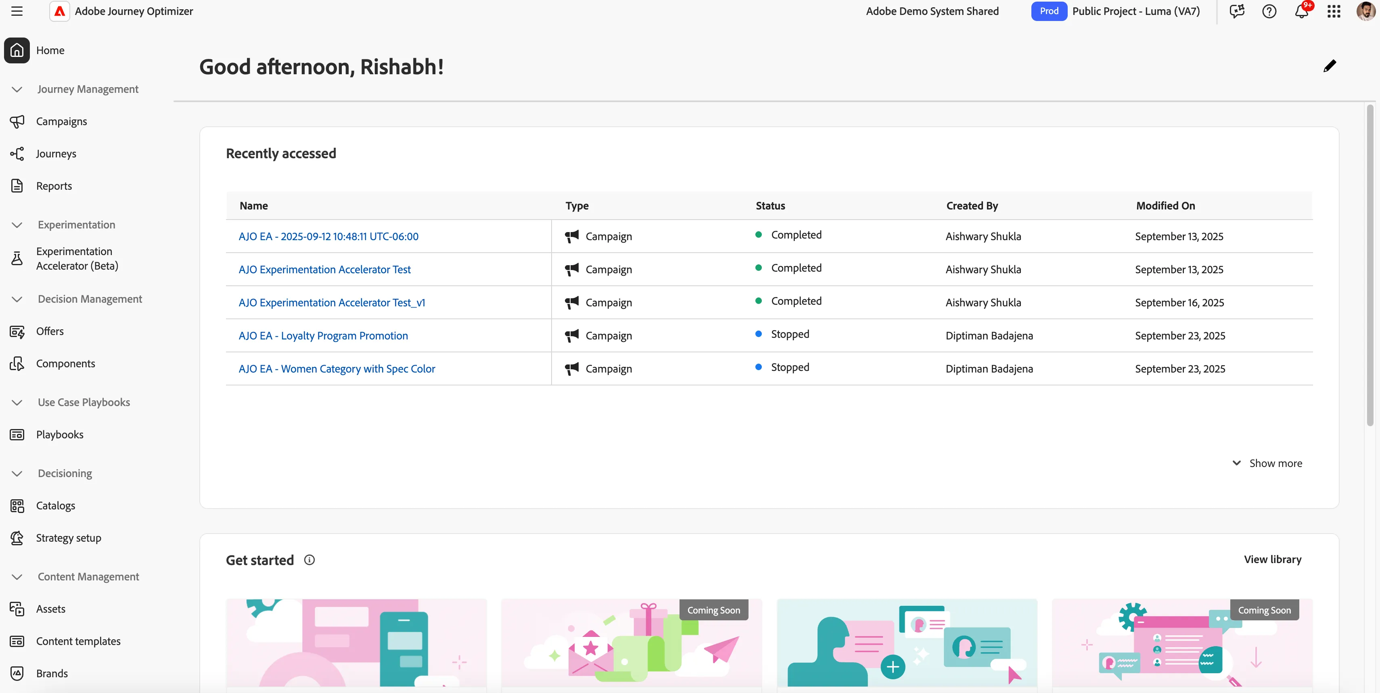Click the Strategy setup icon in sidebar

click(x=17, y=538)
